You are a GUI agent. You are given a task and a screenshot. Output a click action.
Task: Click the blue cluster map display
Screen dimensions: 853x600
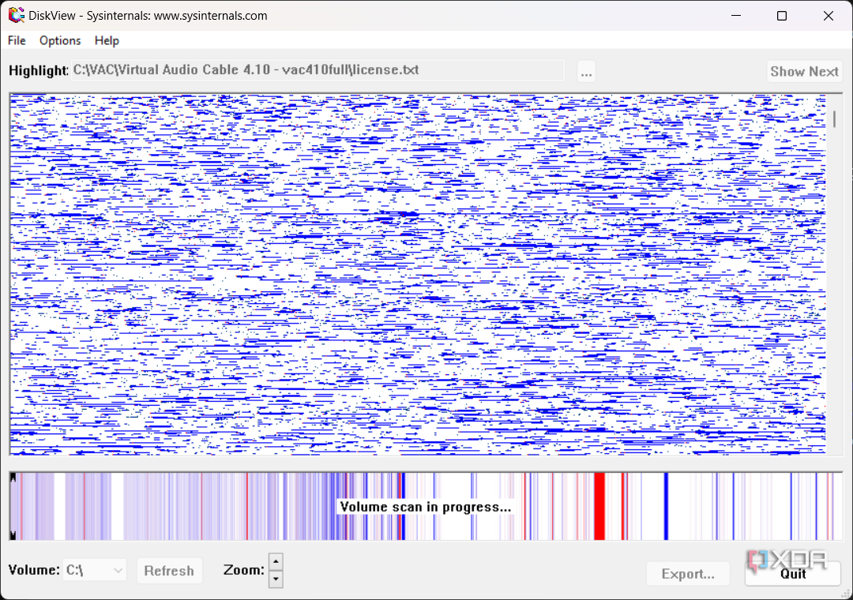point(418,274)
